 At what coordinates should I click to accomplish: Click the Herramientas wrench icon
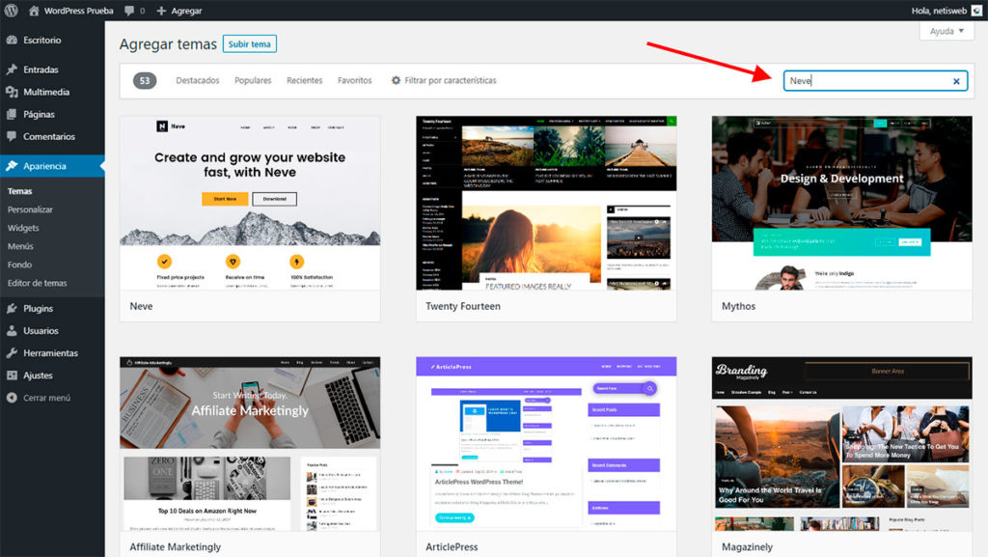(x=12, y=353)
